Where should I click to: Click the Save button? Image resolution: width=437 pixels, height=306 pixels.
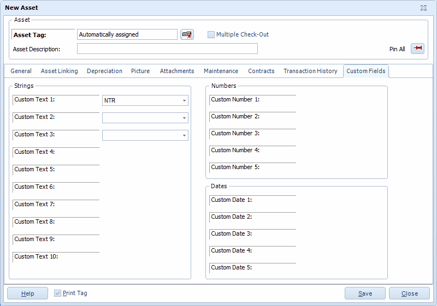(x=365, y=293)
